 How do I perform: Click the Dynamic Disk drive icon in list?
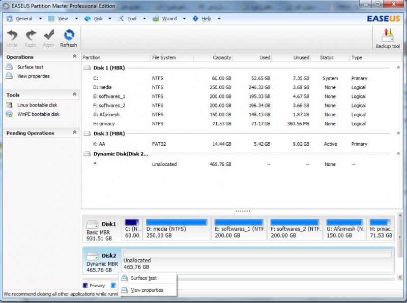tap(87, 154)
